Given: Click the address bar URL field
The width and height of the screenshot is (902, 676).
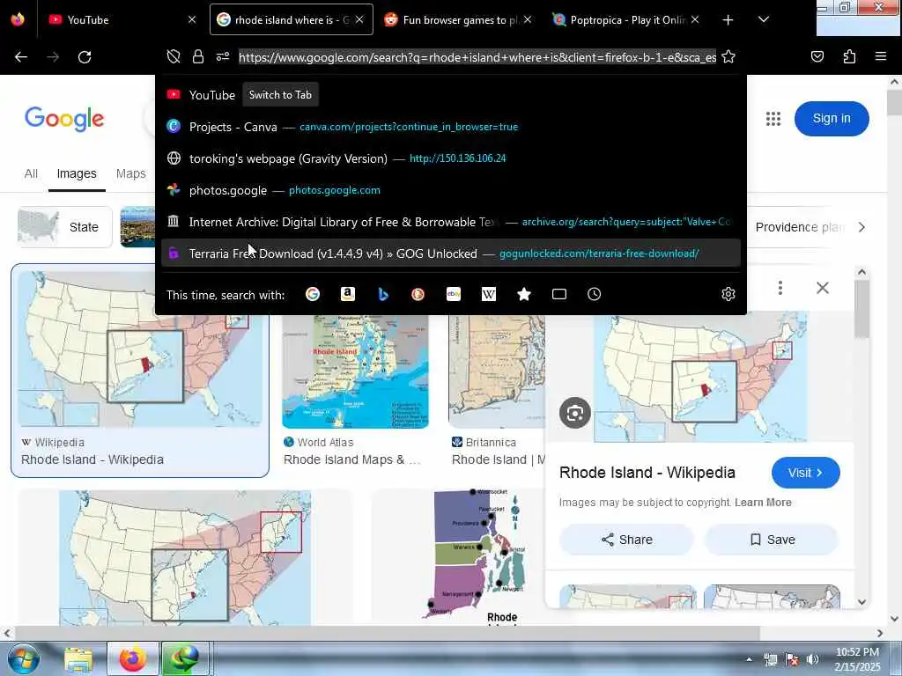Looking at the screenshot, I should click(477, 57).
